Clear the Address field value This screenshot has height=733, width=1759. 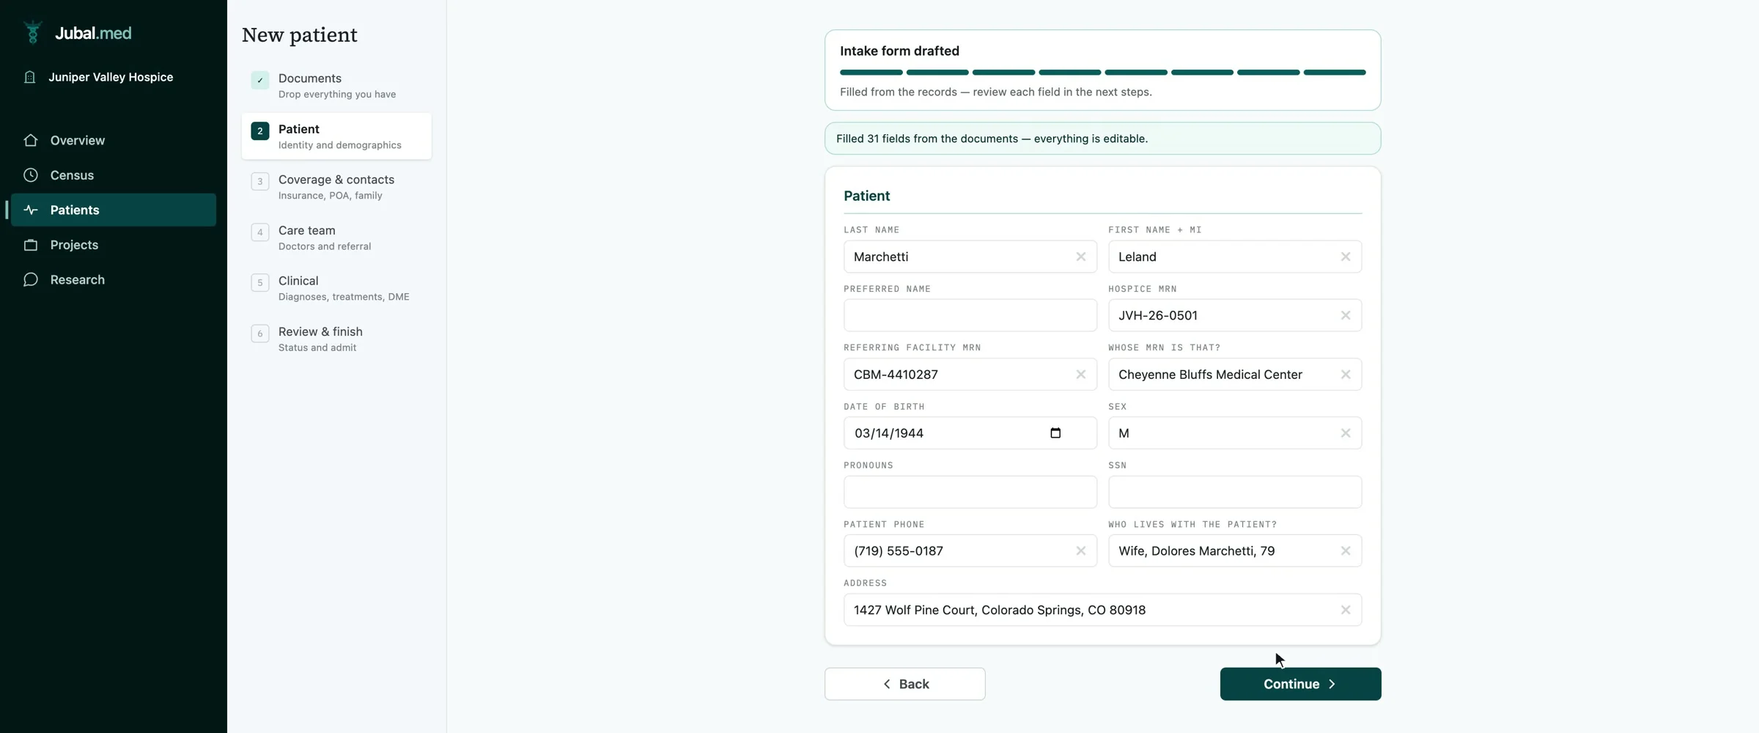(1345, 610)
